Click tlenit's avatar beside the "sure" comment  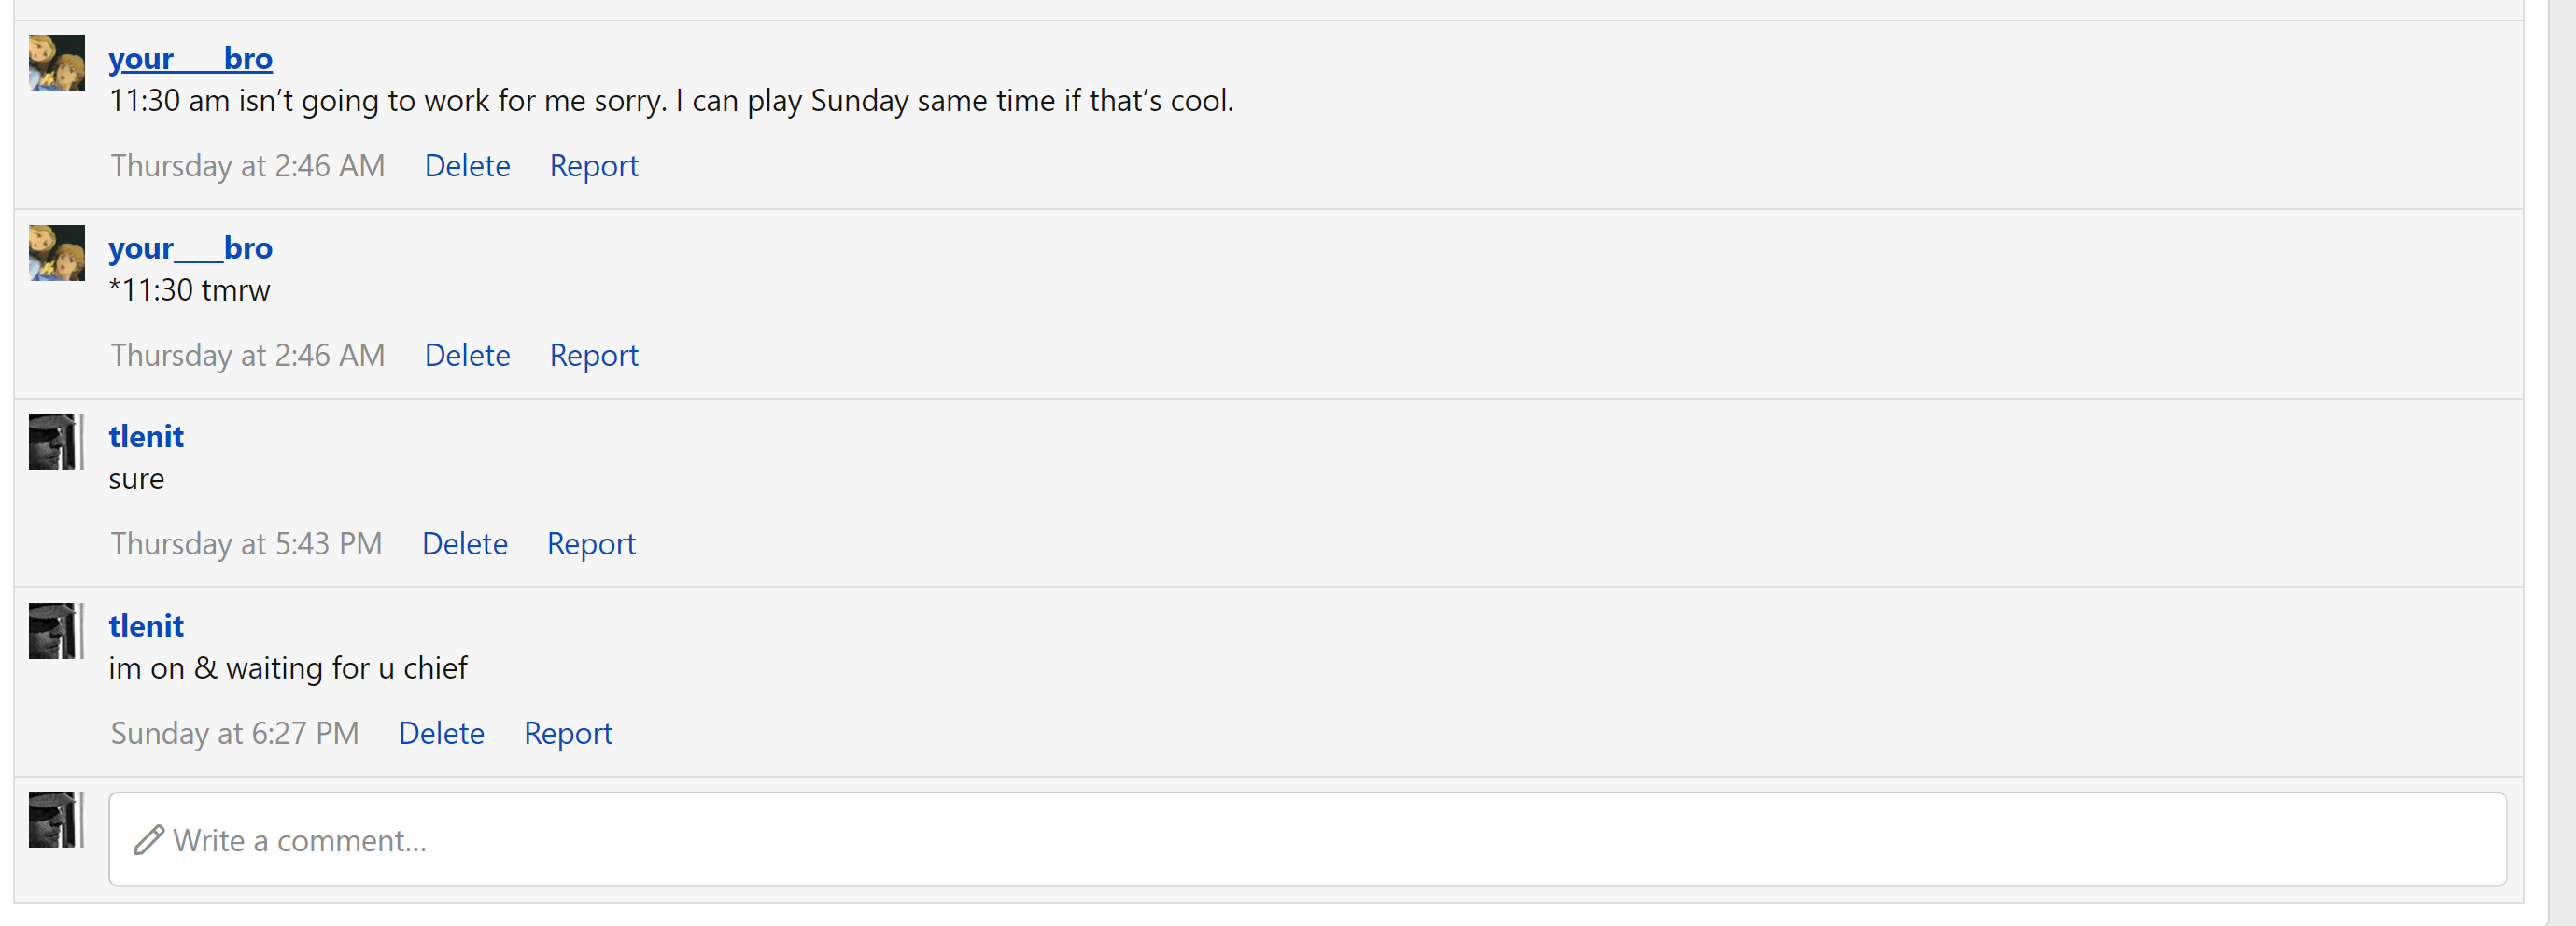tap(54, 442)
